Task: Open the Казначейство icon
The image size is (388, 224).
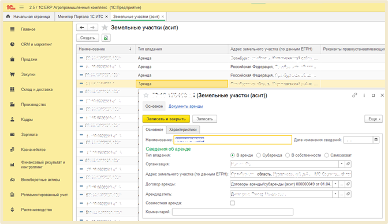Action: tap(12, 150)
